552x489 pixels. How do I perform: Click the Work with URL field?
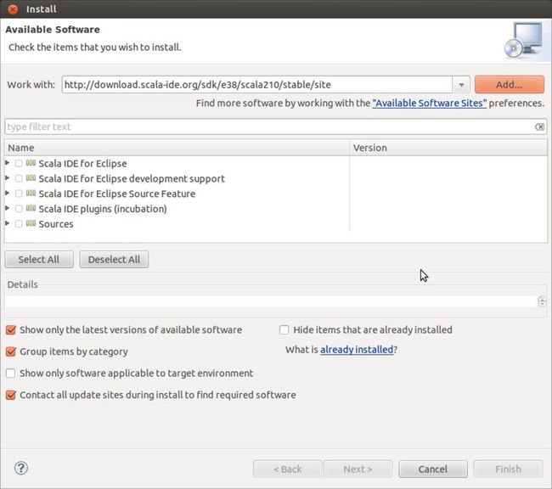[257, 85]
